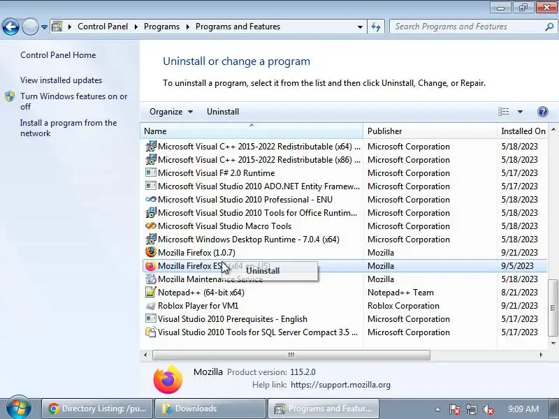Select Visual C++ 2015-2022 Redistributable (x86) icon
Viewport: 559px width, 419px height.
[x=151, y=159]
